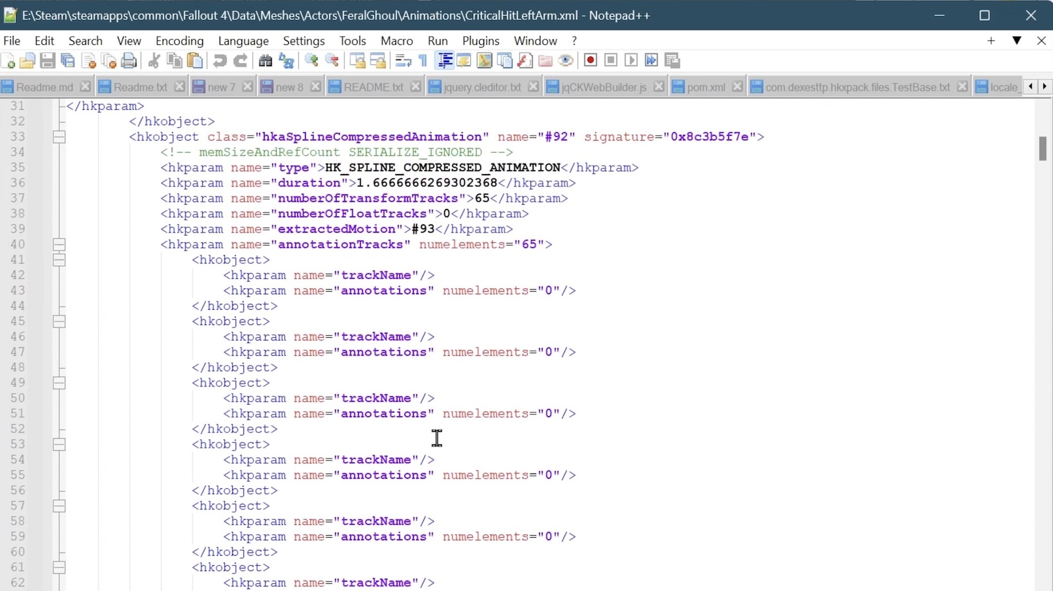Viewport: 1053px width, 591px height.
Task: Toggle synchronized vertical scrolling icon
Action: tap(358, 60)
